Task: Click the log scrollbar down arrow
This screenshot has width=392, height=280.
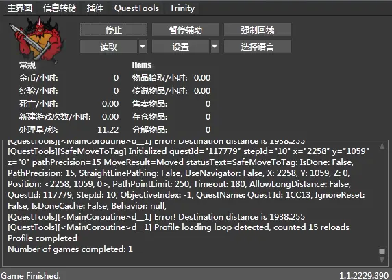Action: tap(382, 259)
